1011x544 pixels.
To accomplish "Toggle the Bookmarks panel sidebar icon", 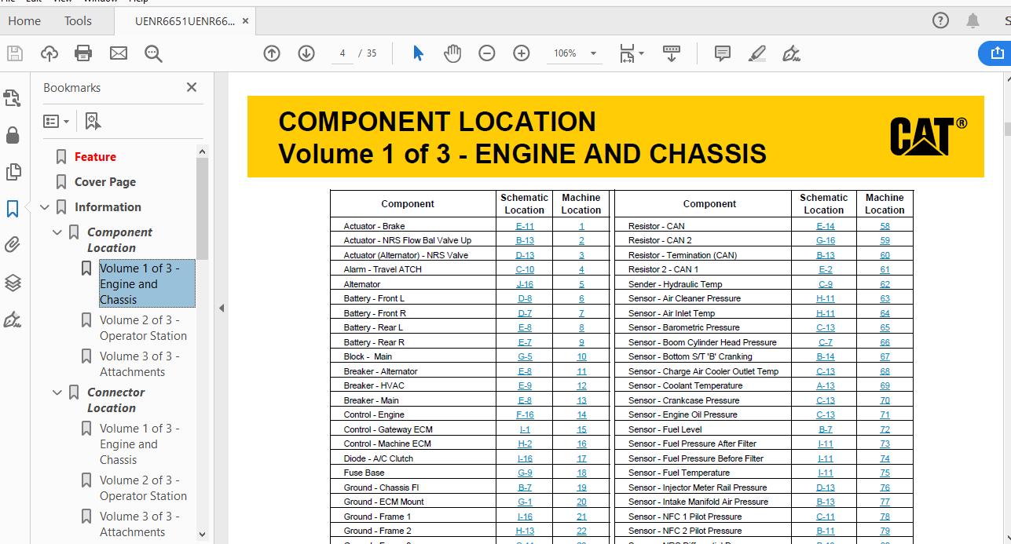I will (13, 209).
